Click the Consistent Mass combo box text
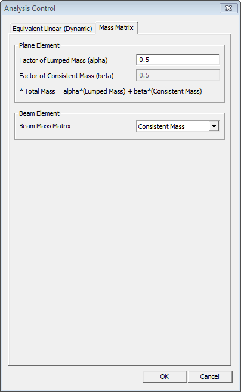This screenshot has width=241, height=392. (161, 126)
